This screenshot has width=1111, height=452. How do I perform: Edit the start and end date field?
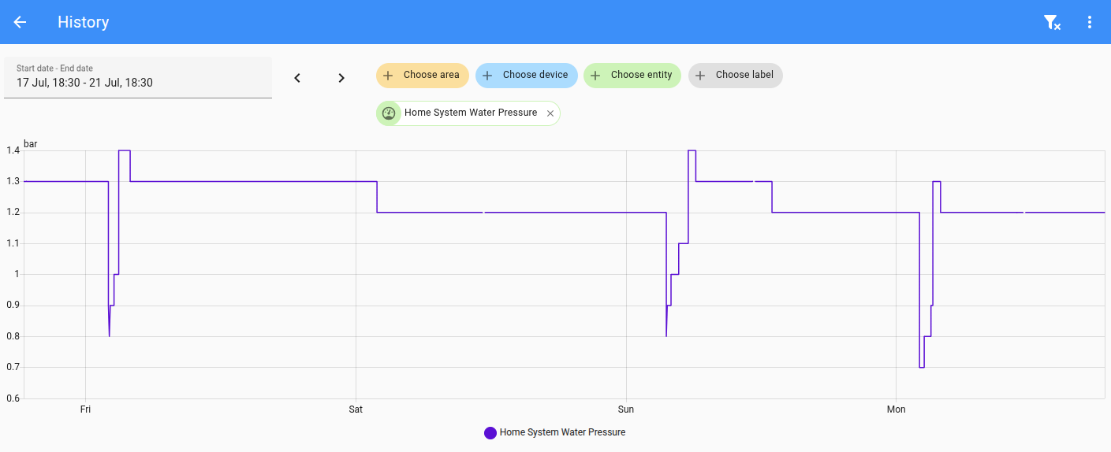(x=138, y=77)
